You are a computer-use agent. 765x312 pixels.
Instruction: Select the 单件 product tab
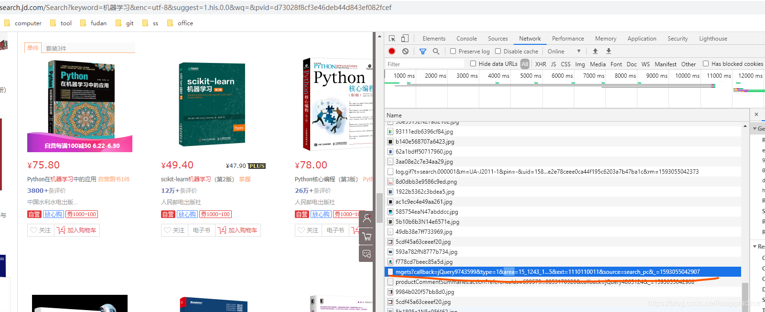(33, 48)
